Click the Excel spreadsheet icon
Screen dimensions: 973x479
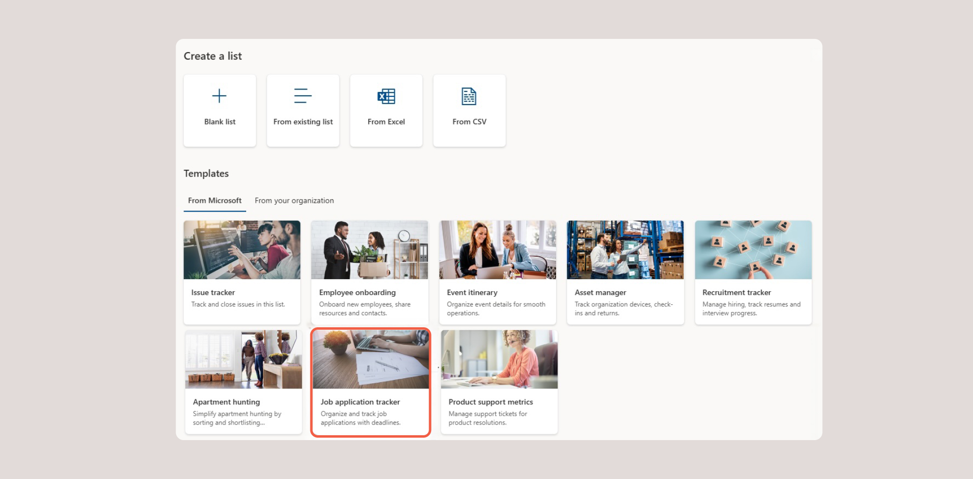(x=386, y=96)
